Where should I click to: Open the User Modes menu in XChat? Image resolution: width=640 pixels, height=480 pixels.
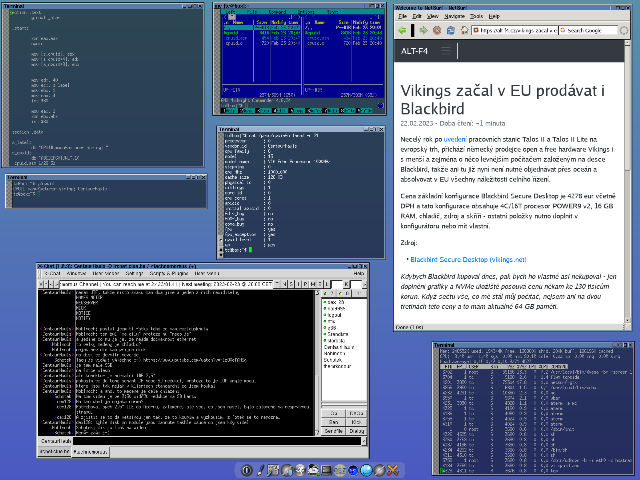pyautogui.click(x=106, y=274)
